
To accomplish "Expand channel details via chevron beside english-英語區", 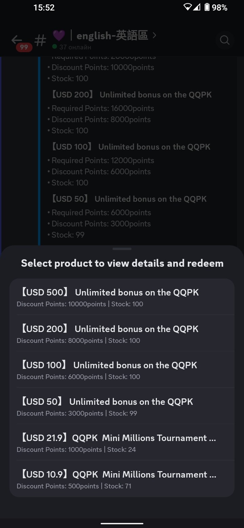I will [155, 35].
